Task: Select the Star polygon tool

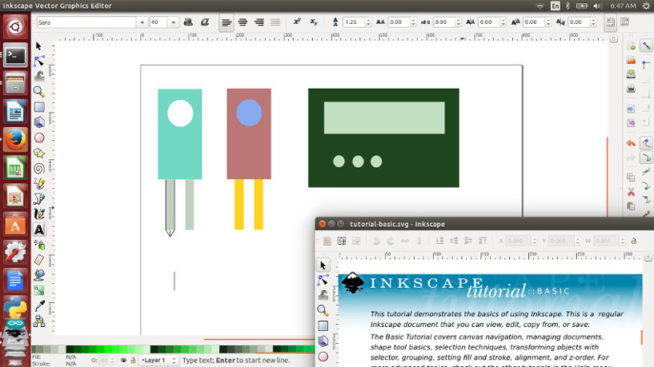Action: [x=39, y=153]
